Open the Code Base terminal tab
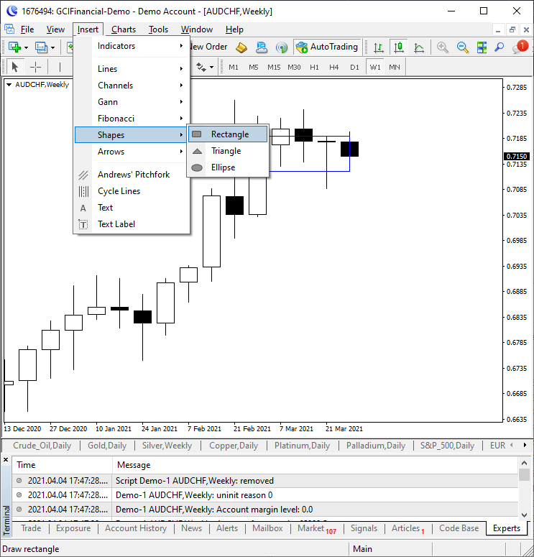 tap(459, 528)
